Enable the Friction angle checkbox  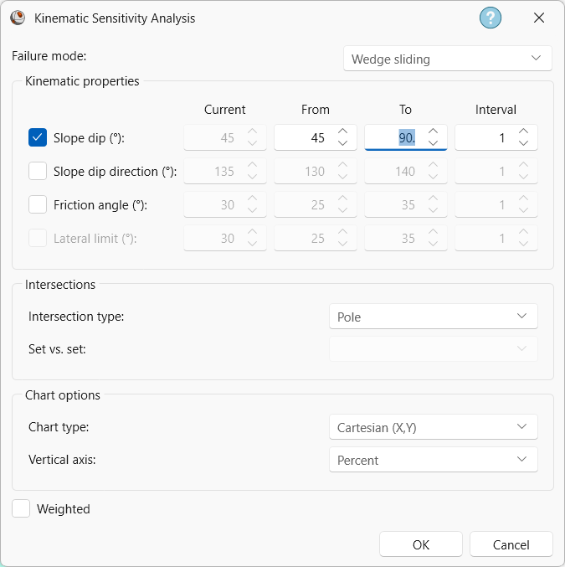(38, 204)
